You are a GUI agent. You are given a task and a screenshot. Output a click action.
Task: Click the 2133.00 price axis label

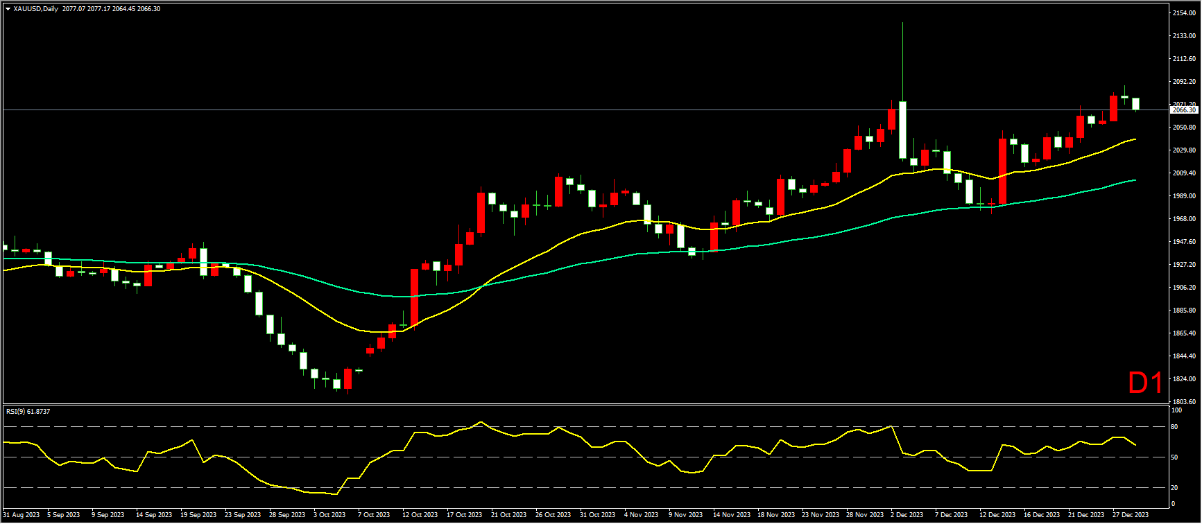coord(1183,36)
